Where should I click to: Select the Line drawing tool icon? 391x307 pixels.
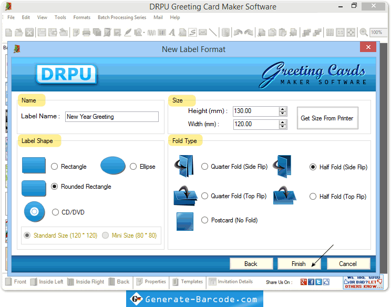tap(213, 33)
